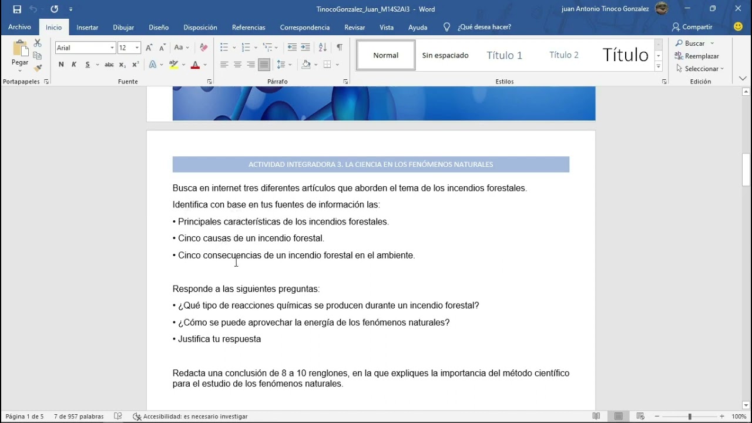Image resolution: width=752 pixels, height=423 pixels.
Task: Toggle bold N formatting
Action: click(x=61, y=65)
